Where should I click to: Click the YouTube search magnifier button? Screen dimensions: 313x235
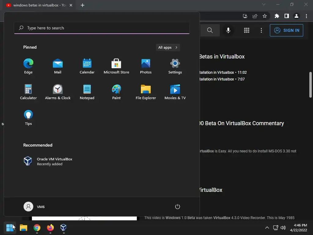tap(210, 30)
